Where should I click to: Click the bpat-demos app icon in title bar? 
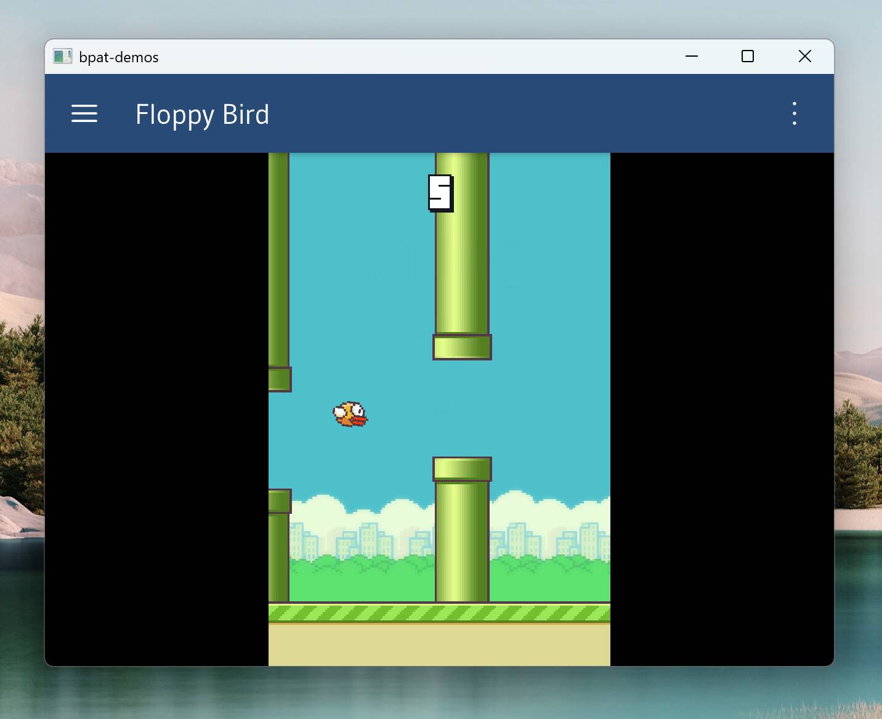(x=62, y=57)
